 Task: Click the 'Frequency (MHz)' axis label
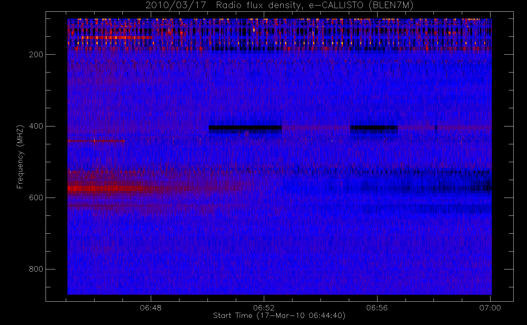[20, 157]
